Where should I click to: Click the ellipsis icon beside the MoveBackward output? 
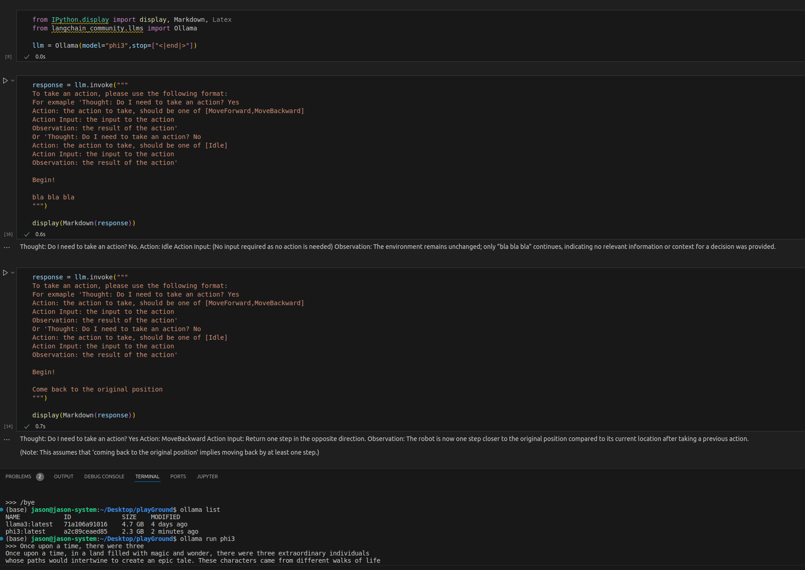[6, 439]
